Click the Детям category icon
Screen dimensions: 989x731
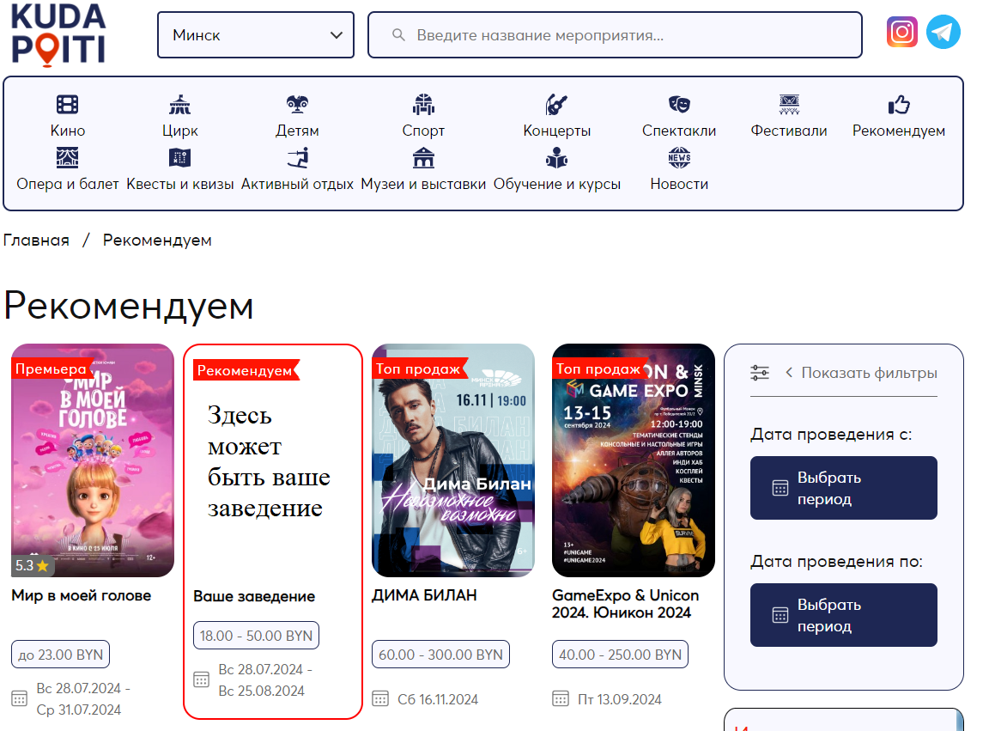[x=297, y=104]
